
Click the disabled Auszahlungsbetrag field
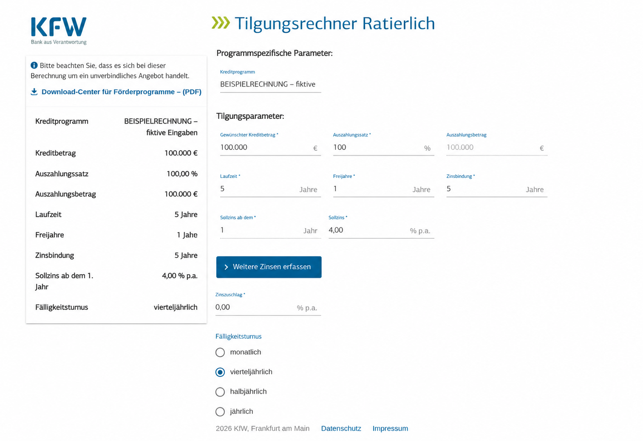(x=496, y=147)
